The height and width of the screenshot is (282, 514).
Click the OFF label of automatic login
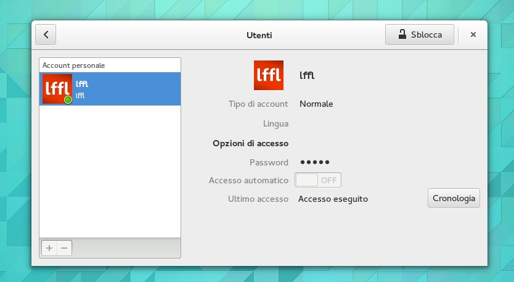(x=329, y=180)
